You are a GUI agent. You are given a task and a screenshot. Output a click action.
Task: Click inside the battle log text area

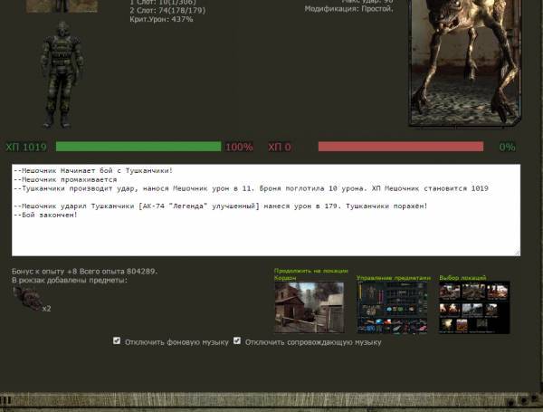(266, 235)
